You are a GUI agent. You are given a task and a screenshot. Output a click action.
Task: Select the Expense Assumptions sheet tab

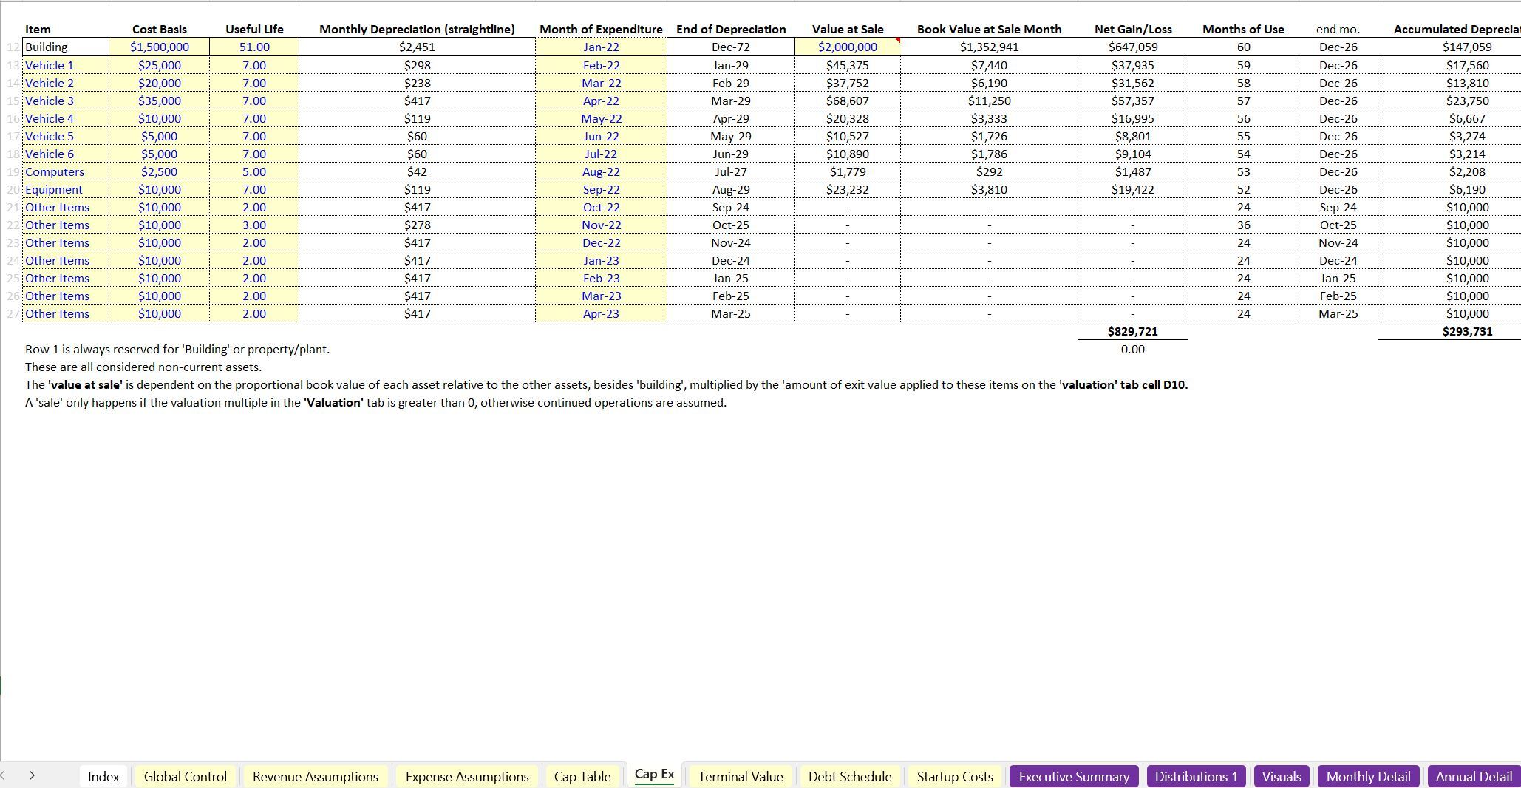[x=467, y=776]
